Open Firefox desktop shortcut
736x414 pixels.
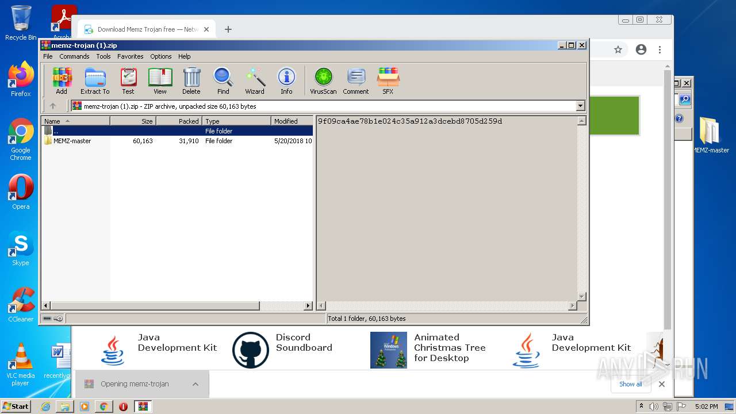pyautogui.click(x=21, y=79)
